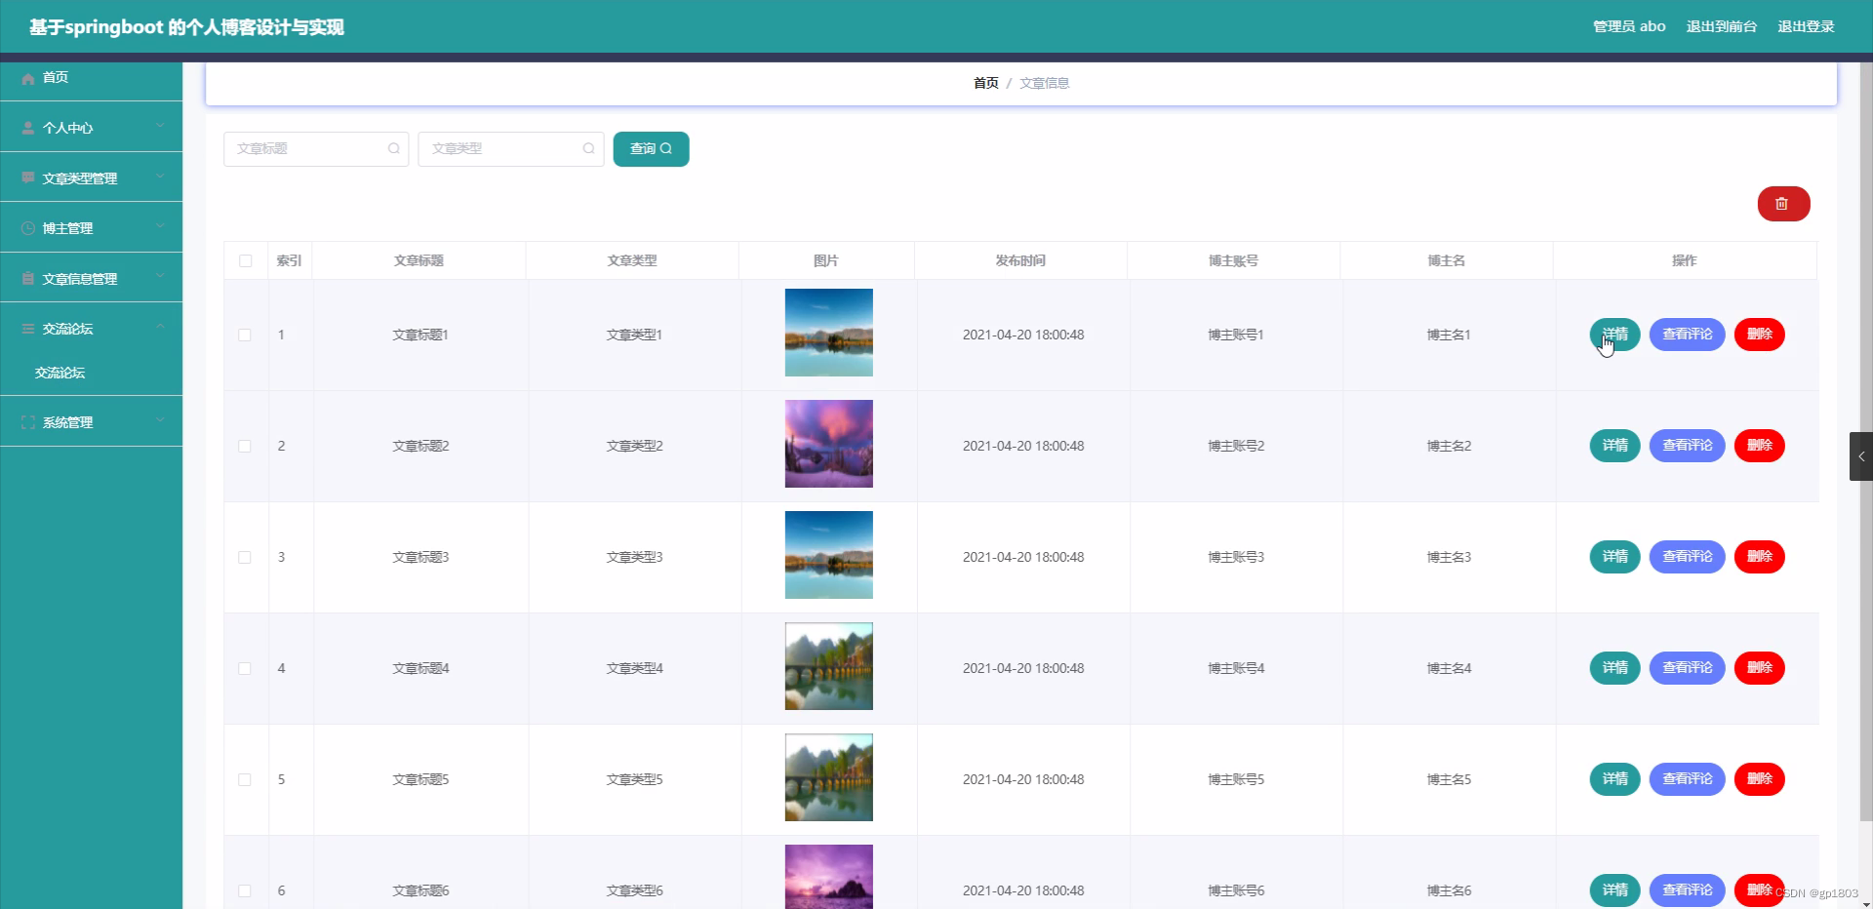Select the 首页 home icon in sidebar
1873x909 pixels.
(x=27, y=78)
